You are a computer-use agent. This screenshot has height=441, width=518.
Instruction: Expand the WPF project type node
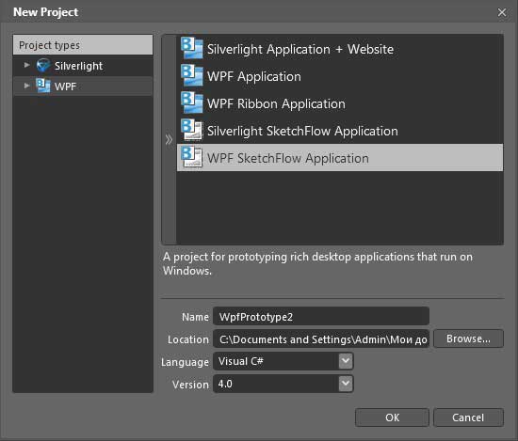(x=27, y=86)
